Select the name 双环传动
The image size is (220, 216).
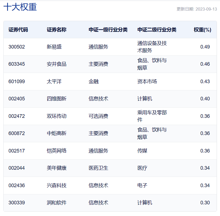tap(56, 116)
